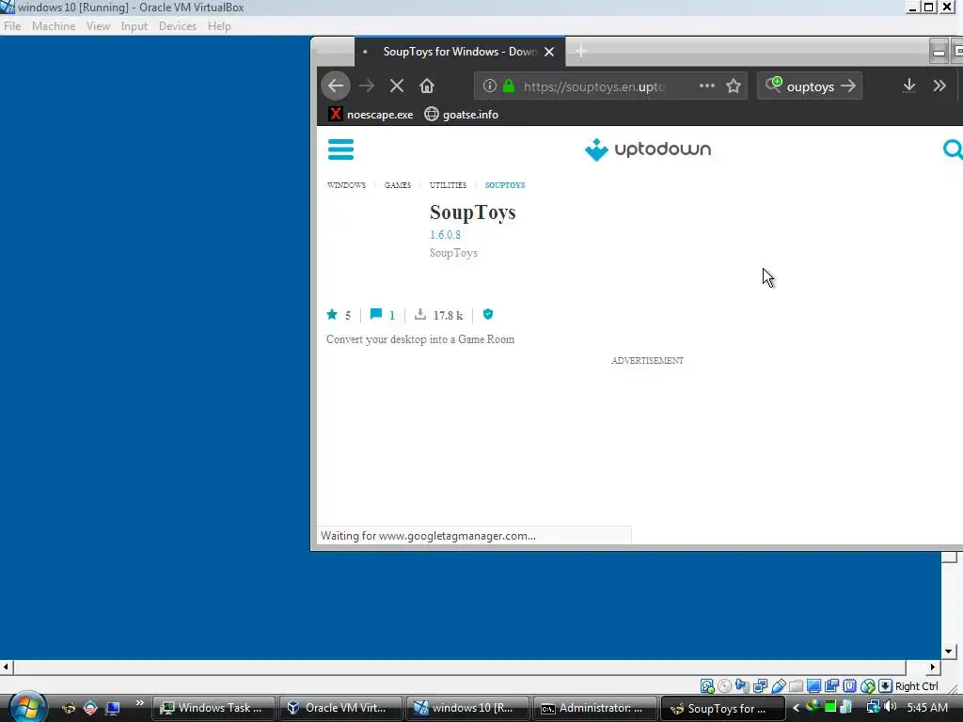Open the VirtualBox View menu
This screenshot has height=722, width=963.
[98, 25]
